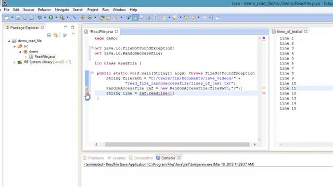Image resolution: width=333 pixels, height=187 pixels.
Task: Click the Print toolbar icon
Action: coord(31,18)
